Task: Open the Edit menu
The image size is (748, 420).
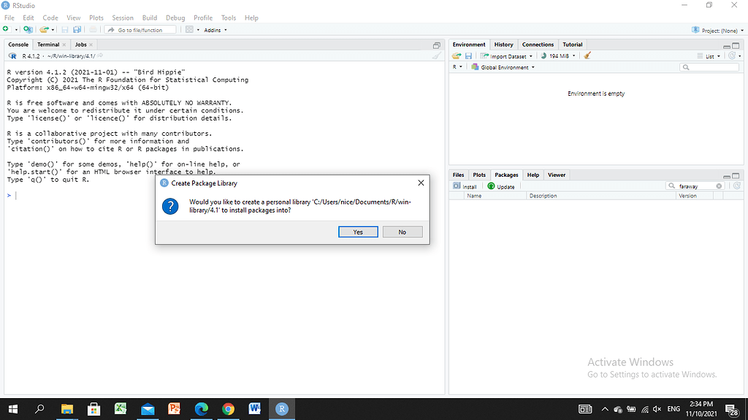Action: pos(28,18)
